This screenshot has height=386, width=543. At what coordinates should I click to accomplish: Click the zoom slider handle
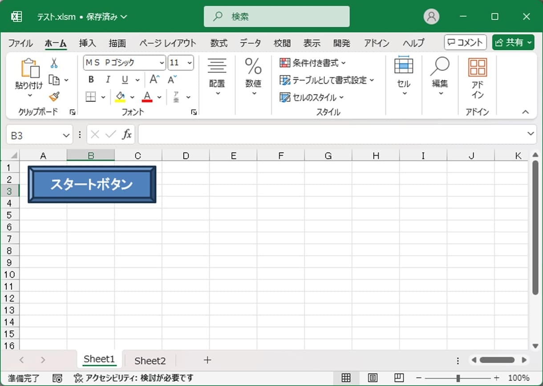(458, 378)
